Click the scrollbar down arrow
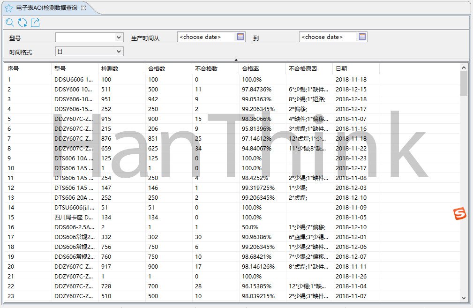 coord(464,298)
